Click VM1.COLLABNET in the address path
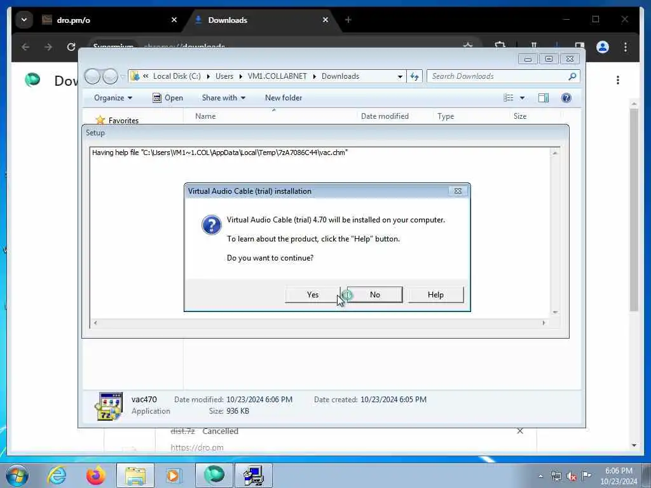The width and height of the screenshot is (651, 488). (277, 76)
